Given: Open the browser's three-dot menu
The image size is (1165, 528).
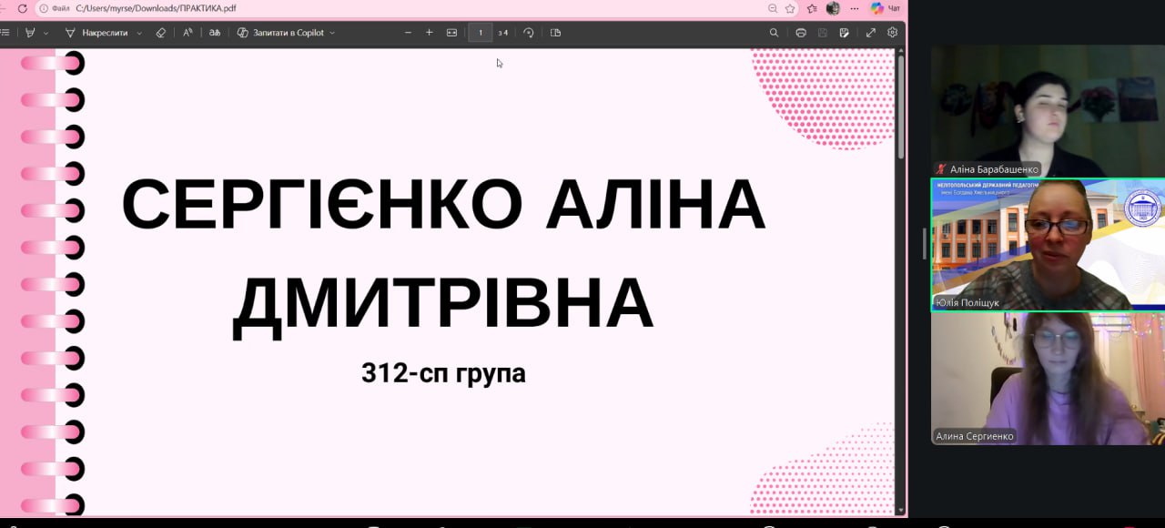Looking at the screenshot, I should click(854, 8).
